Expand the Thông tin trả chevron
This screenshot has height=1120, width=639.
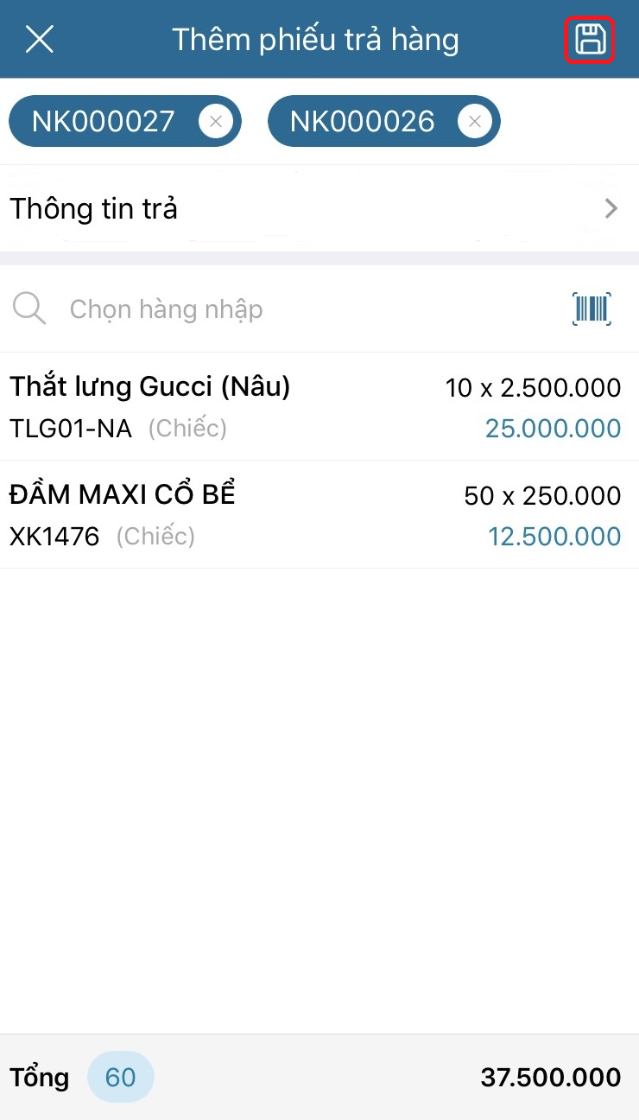[611, 208]
